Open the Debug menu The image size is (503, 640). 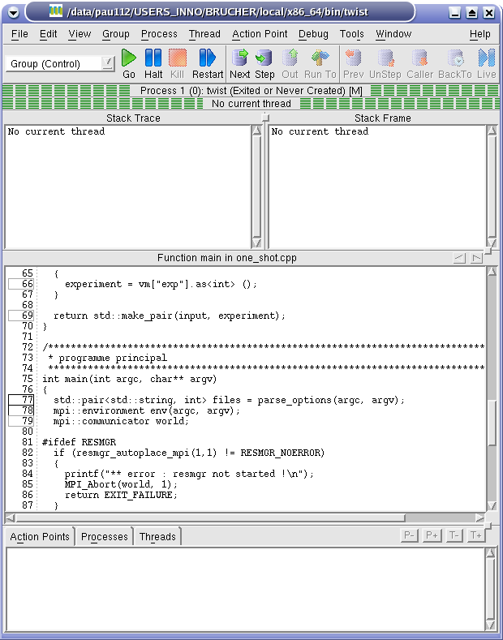click(x=313, y=34)
